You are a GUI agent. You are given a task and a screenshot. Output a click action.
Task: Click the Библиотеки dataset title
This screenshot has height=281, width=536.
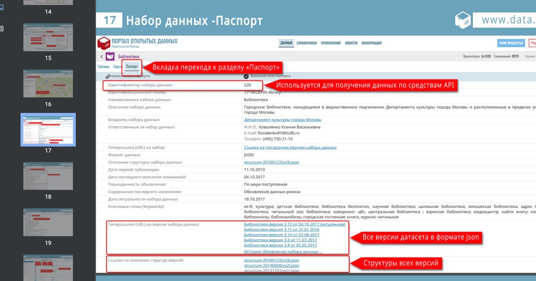click(129, 56)
